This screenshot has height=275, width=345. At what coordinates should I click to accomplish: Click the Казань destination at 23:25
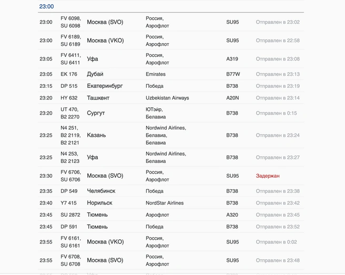tap(96, 135)
